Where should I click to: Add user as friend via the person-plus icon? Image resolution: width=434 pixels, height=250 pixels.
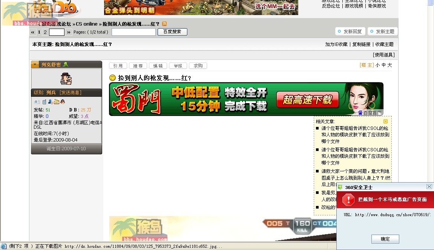51,102
